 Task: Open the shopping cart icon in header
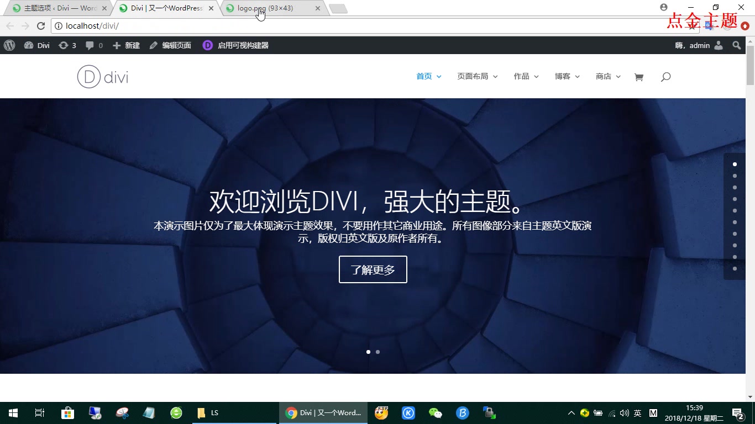coord(639,77)
